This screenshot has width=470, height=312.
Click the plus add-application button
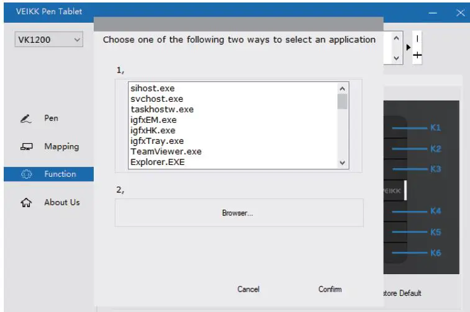(x=417, y=55)
